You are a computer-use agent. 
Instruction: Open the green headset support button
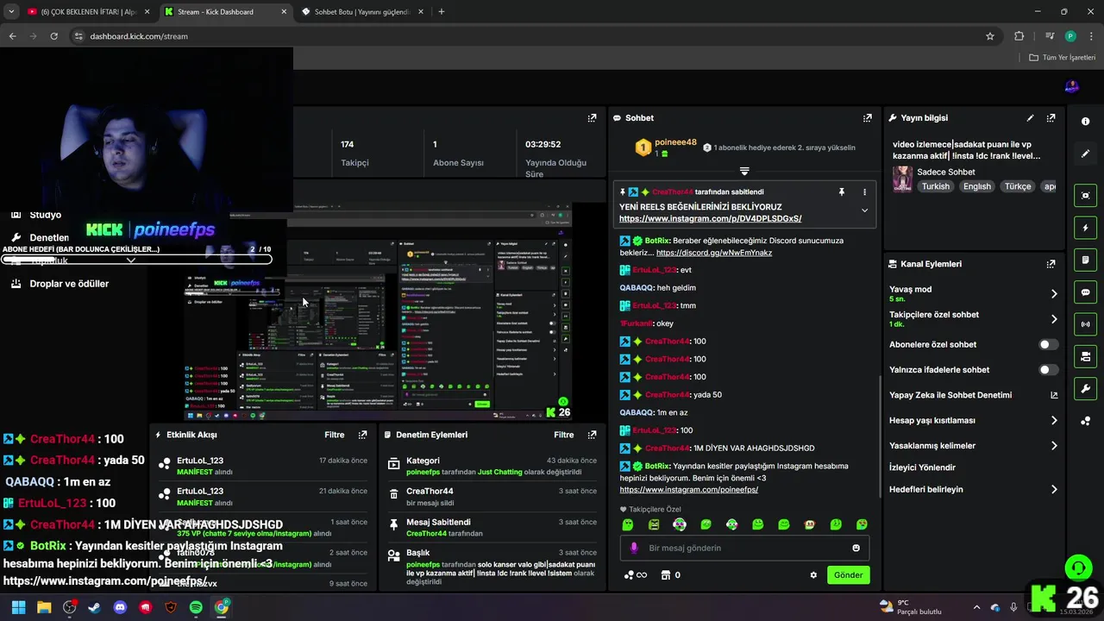[x=1078, y=568]
